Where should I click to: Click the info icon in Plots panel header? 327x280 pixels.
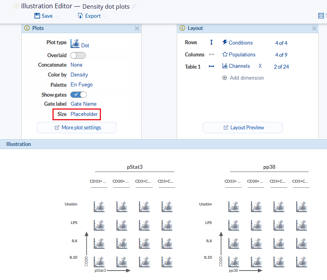tap(27, 28)
